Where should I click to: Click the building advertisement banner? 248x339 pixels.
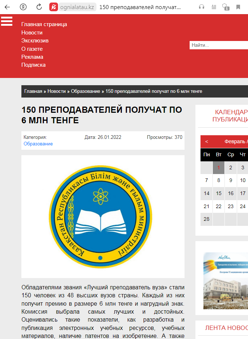pyautogui.click(x=226, y=281)
